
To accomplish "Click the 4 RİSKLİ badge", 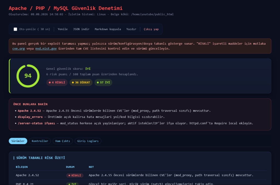I will click(57, 82).
